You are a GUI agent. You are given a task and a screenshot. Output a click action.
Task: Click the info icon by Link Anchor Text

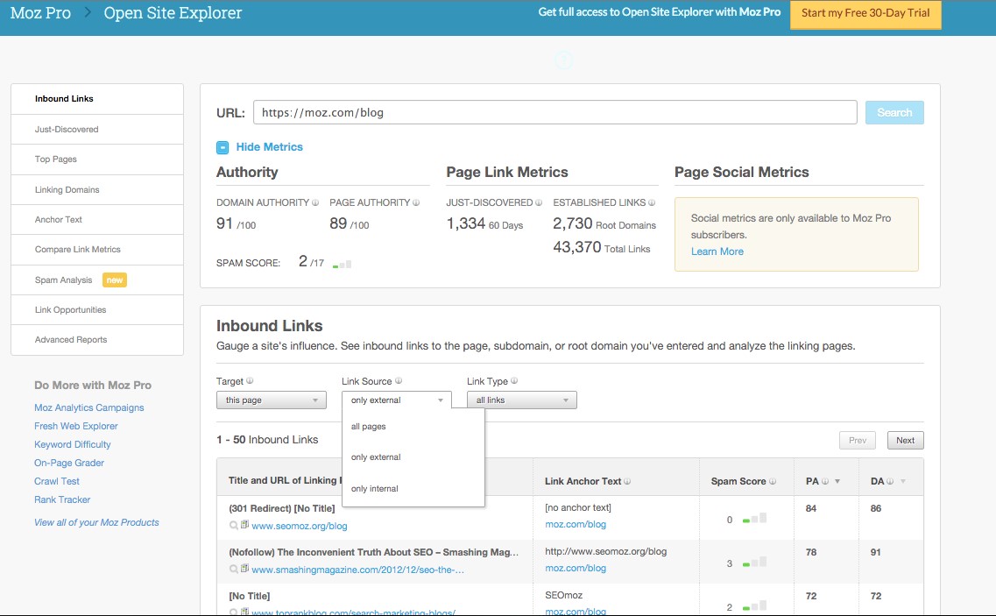click(x=627, y=481)
